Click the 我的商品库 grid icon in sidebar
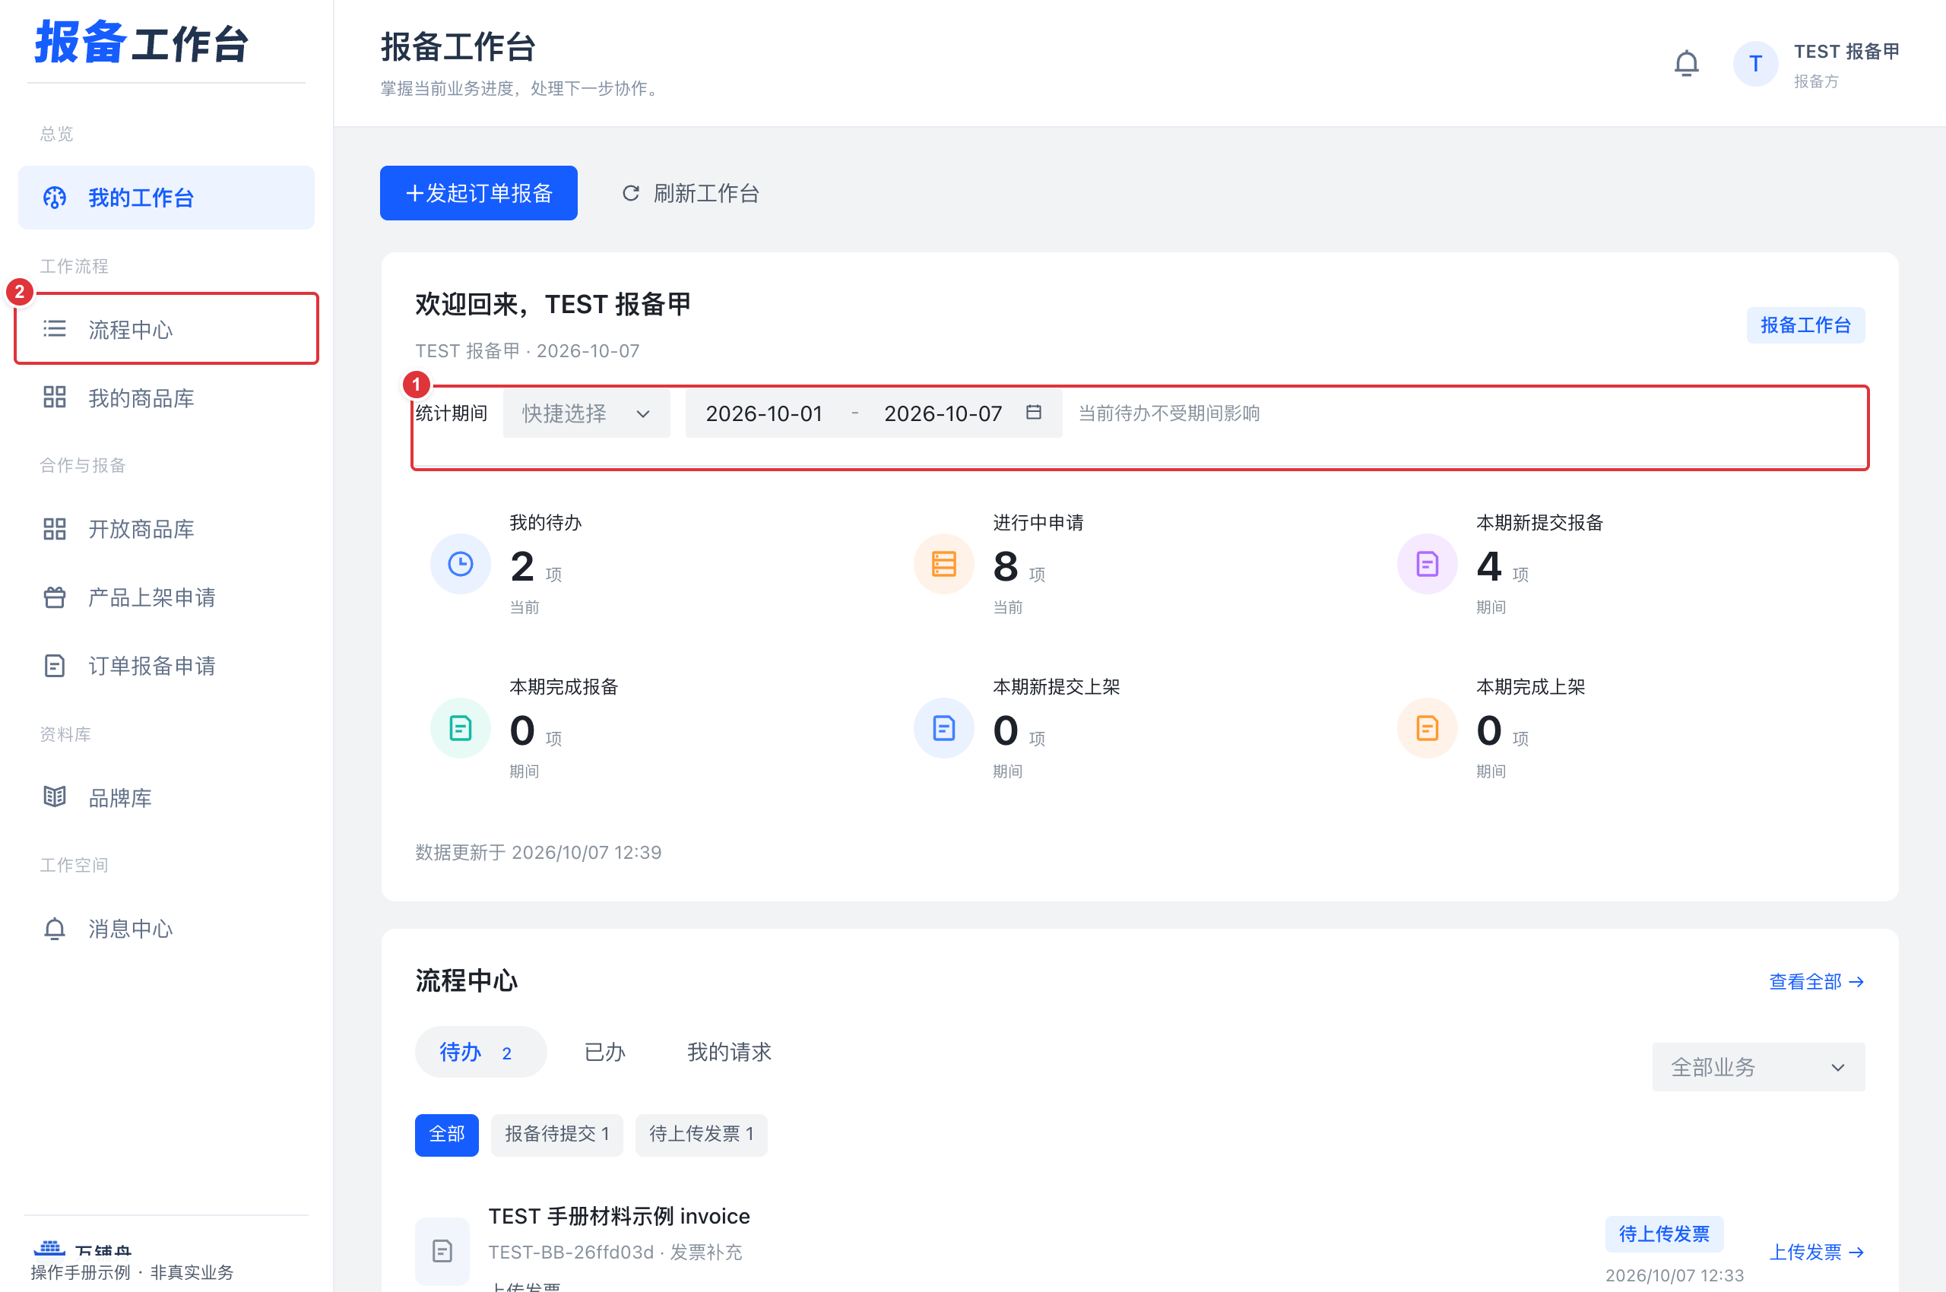 55,398
